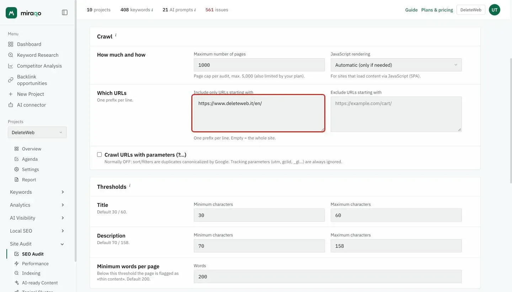Viewport: 512px width, 292px height.
Task: Click the Settings gear icon
Action: [16, 169]
